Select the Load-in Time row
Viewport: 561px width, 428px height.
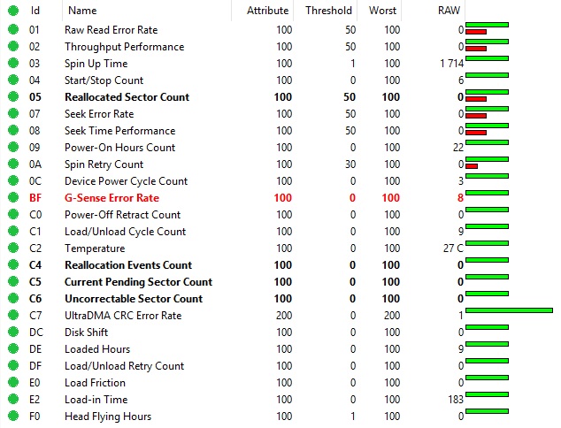pos(96,400)
